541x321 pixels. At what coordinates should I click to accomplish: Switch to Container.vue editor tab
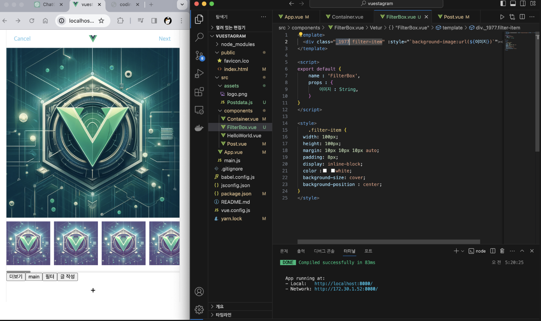[347, 17]
